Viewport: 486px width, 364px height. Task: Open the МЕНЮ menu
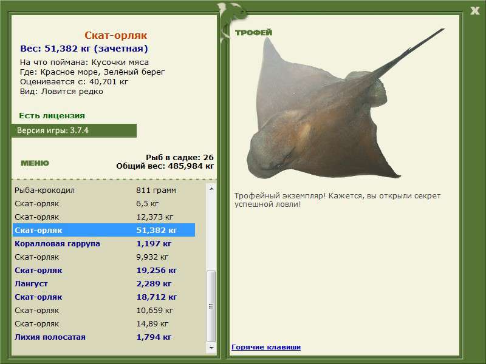coord(35,163)
